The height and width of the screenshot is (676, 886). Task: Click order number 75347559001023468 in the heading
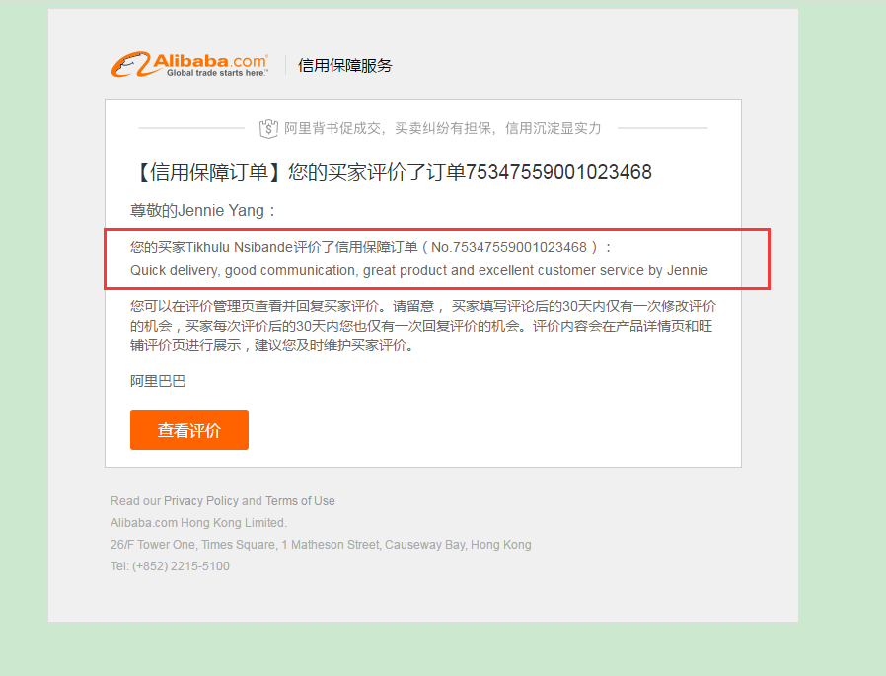tap(558, 172)
